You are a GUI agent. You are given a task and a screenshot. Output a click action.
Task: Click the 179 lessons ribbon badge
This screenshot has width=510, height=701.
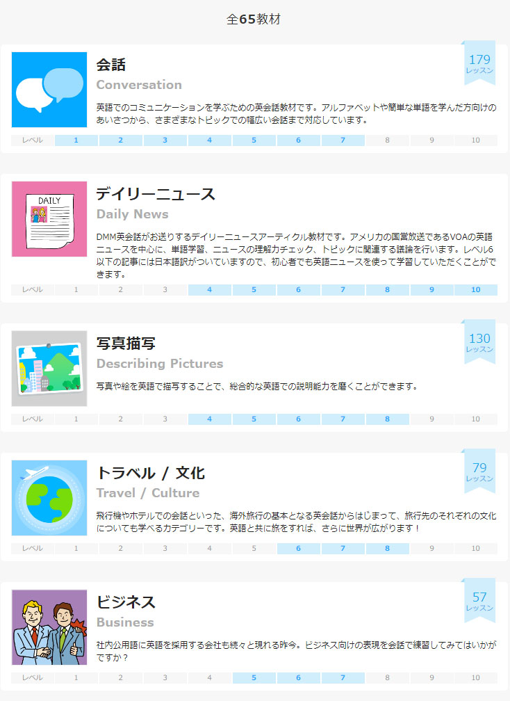coord(479,63)
